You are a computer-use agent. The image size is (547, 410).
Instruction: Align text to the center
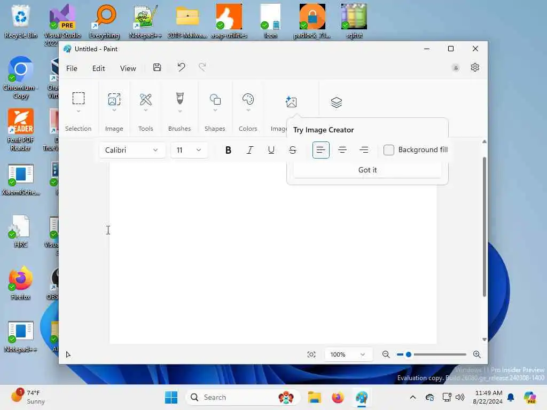[x=342, y=150]
